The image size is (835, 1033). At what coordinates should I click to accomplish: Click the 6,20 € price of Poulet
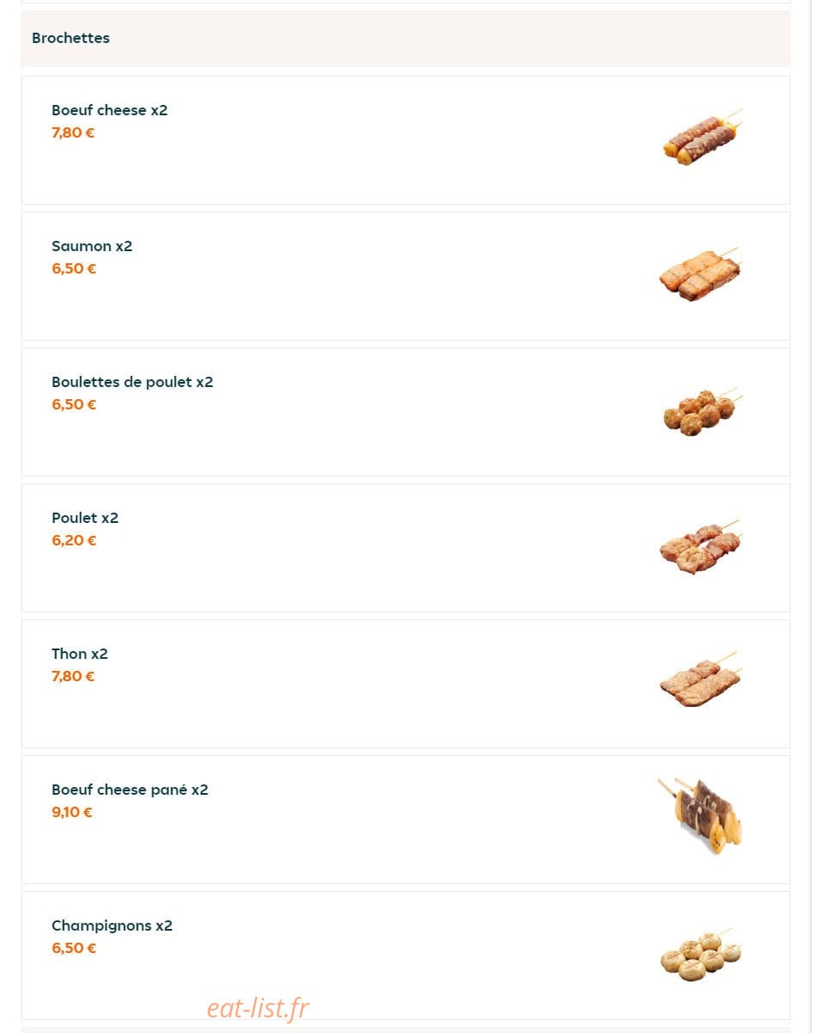pos(74,540)
